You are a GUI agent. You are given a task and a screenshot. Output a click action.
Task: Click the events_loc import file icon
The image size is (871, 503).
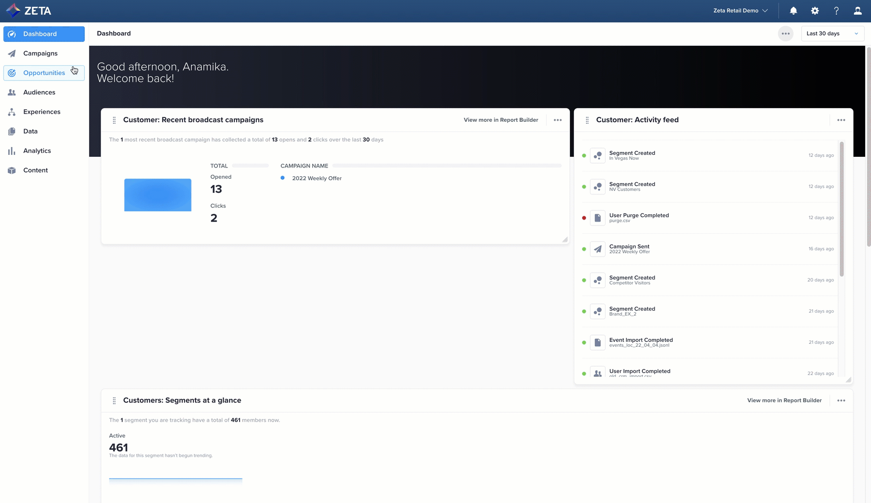pos(598,342)
